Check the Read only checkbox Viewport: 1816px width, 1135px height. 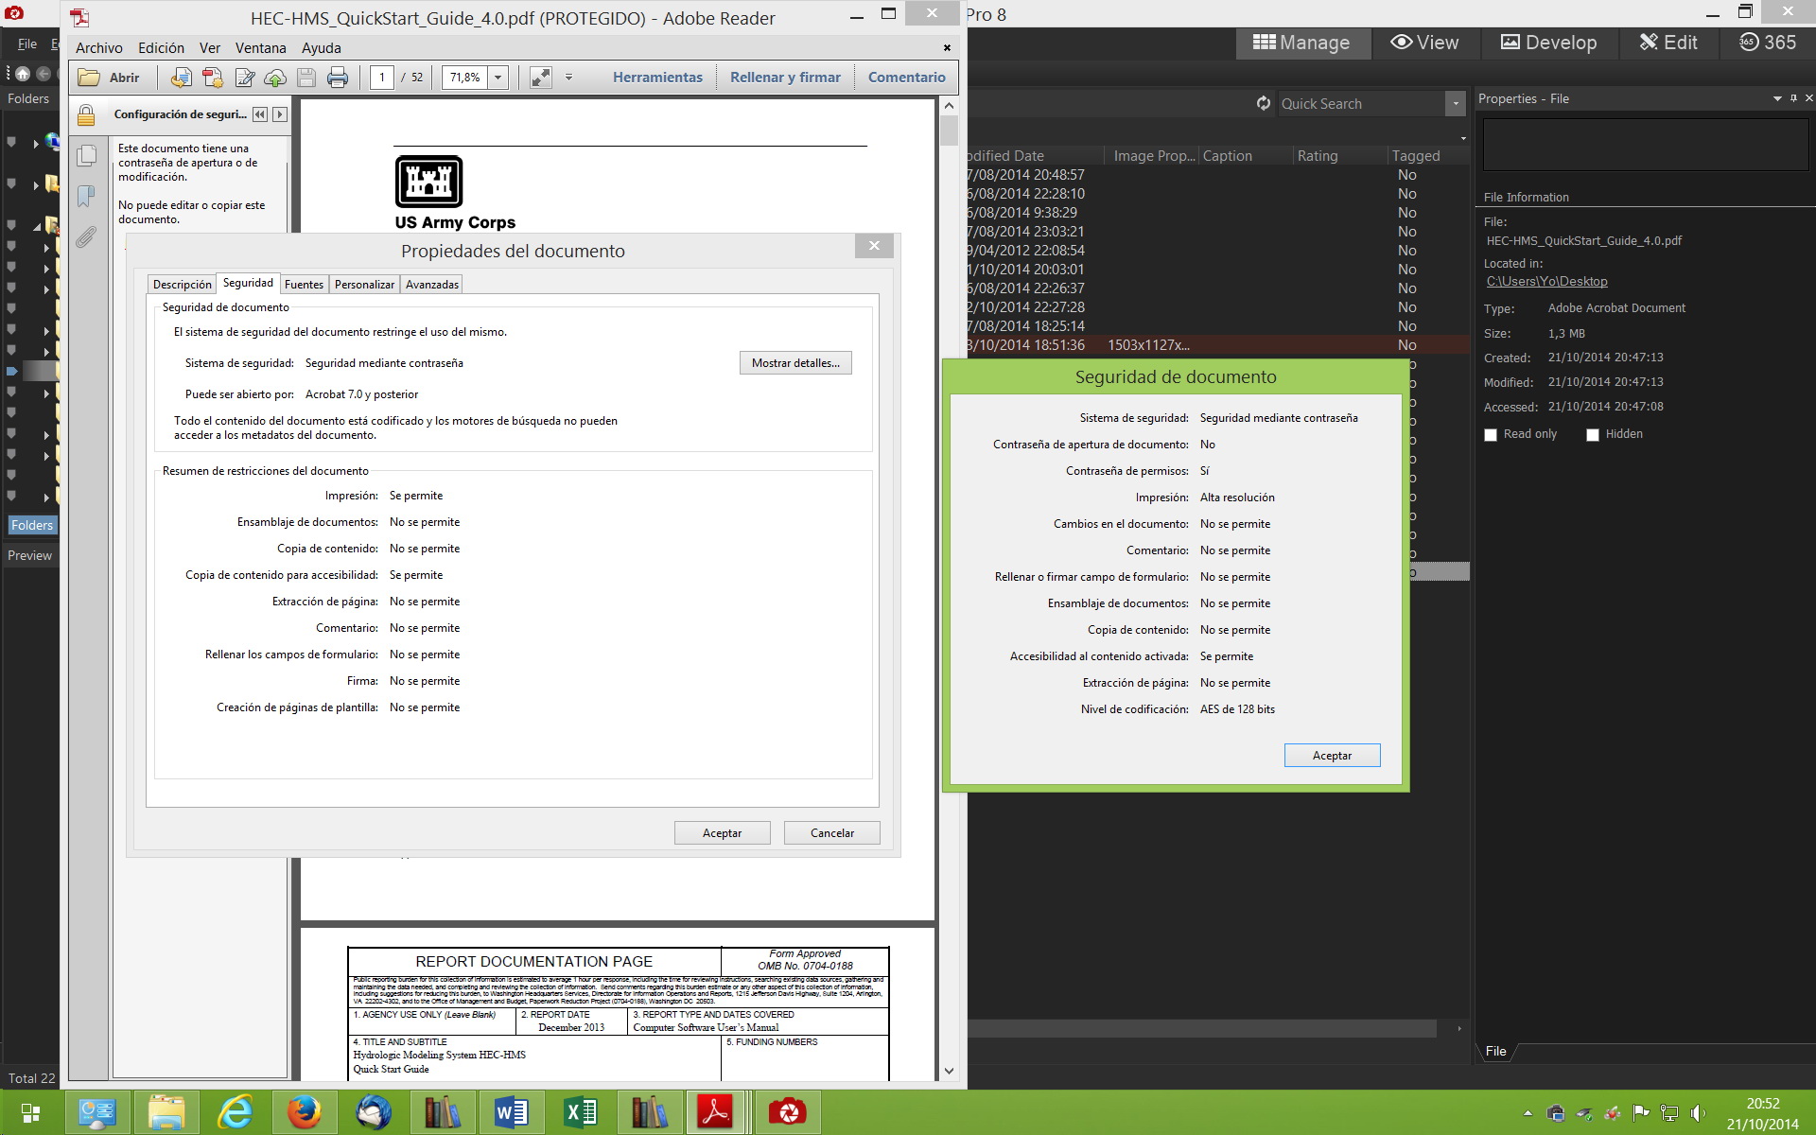[1491, 435]
